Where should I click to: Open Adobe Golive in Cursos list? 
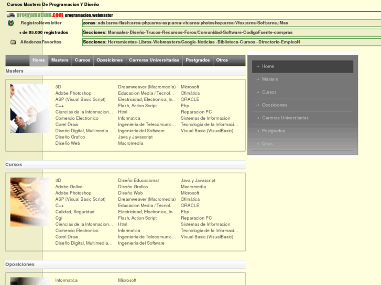coord(69,187)
